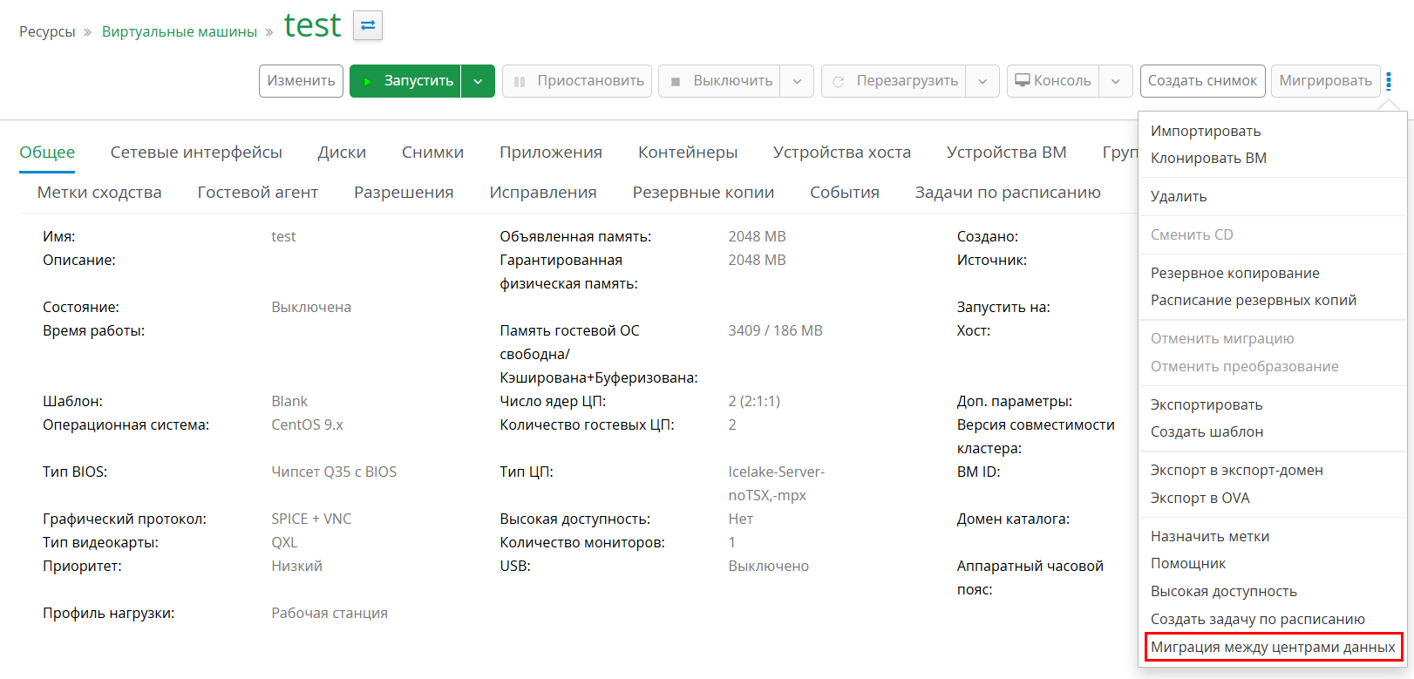Switch to the Приложения tab
1414x679 pixels.
point(551,153)
